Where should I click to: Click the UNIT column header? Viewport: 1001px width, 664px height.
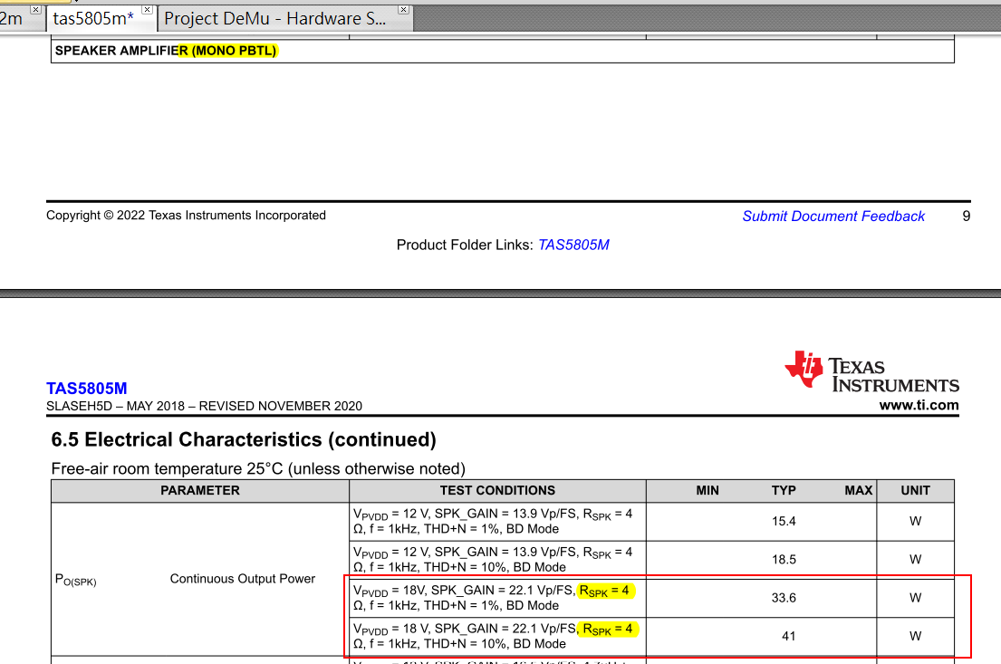tap(916, 490)
